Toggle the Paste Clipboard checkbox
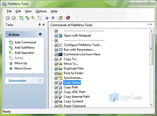 click(x=56, y=106)
